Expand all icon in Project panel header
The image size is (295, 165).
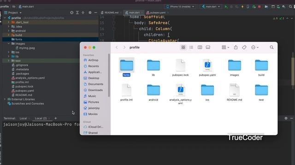click(x=77, y=13)
